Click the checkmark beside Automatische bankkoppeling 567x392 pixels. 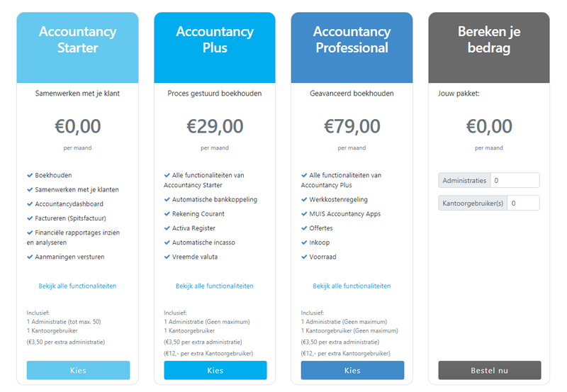point(167,200)
